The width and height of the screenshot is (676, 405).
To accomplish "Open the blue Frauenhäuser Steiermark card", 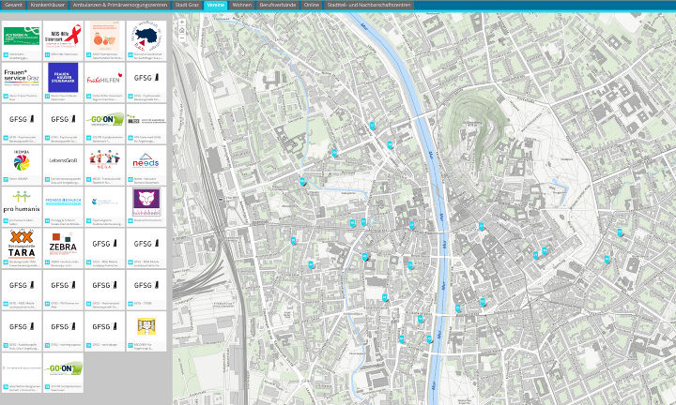I will [63, 82].
